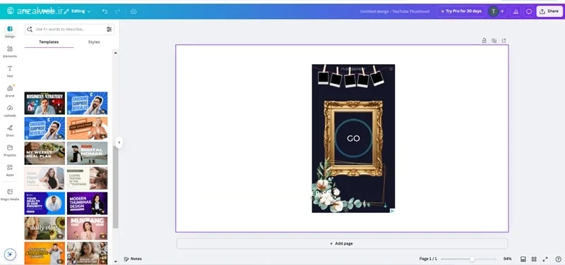This screenshot has height=265, width=565.
Task: Select the Digital Nomad template
Action: (87, 153)
